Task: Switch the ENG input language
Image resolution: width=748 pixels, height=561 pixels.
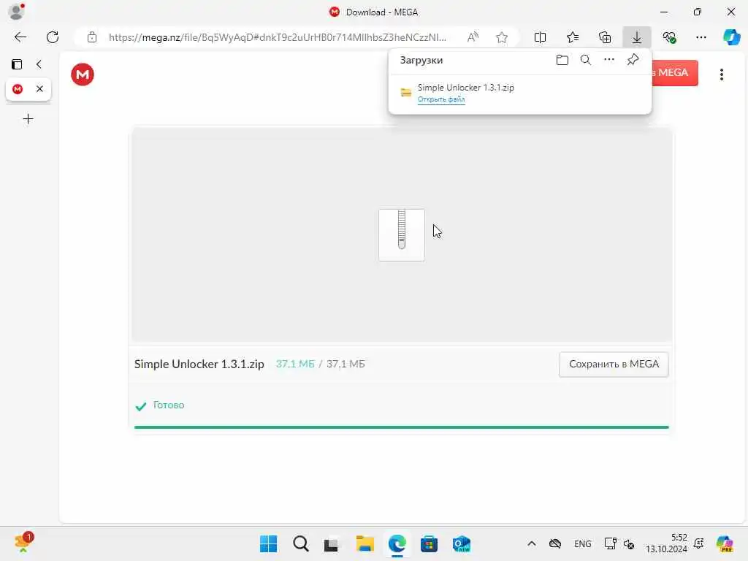Action: click(x=582, y=543)
